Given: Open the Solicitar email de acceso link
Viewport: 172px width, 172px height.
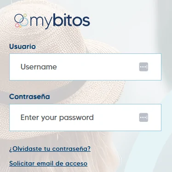Looking at the screenshot, I should 48,163.
